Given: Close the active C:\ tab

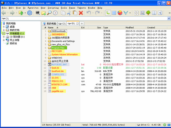Looking at the screenshot, I should [77, 24].
